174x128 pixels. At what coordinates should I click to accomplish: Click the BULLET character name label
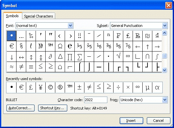click(12, 100)
